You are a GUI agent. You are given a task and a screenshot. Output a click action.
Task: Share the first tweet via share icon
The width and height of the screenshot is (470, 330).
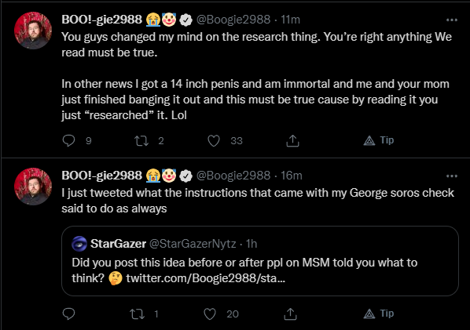coord(292,140)
